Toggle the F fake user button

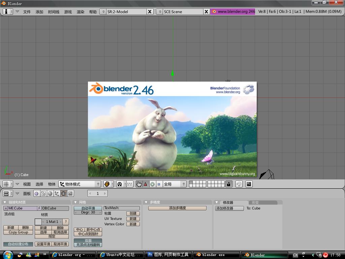point(39,208)
